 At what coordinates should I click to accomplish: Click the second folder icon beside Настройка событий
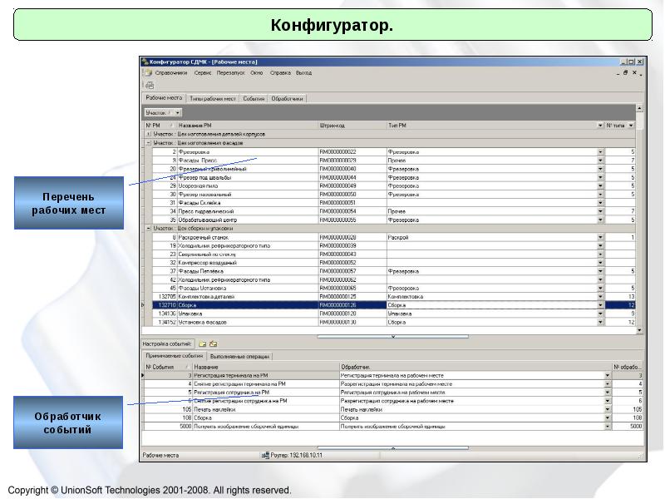pyautogui.click(x=213, y=343)
